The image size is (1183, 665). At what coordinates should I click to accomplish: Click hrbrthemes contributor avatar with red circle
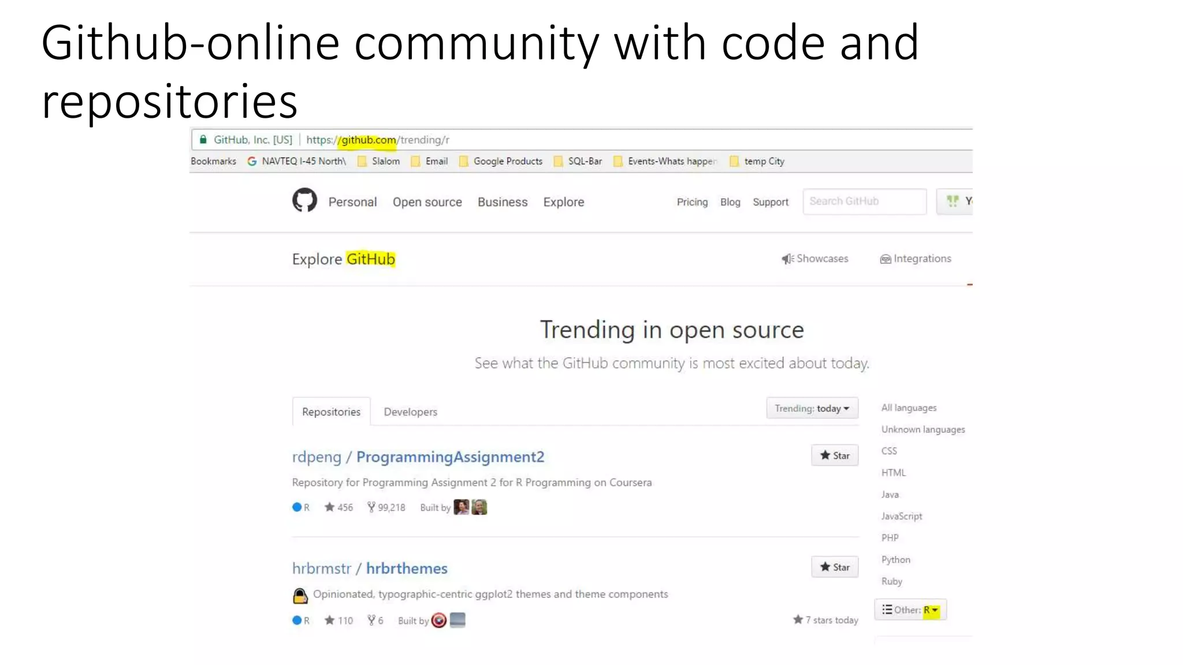439,621
